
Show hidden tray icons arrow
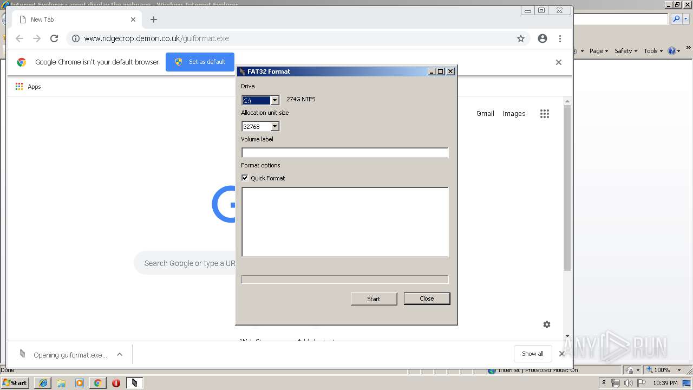click(604, 383)
